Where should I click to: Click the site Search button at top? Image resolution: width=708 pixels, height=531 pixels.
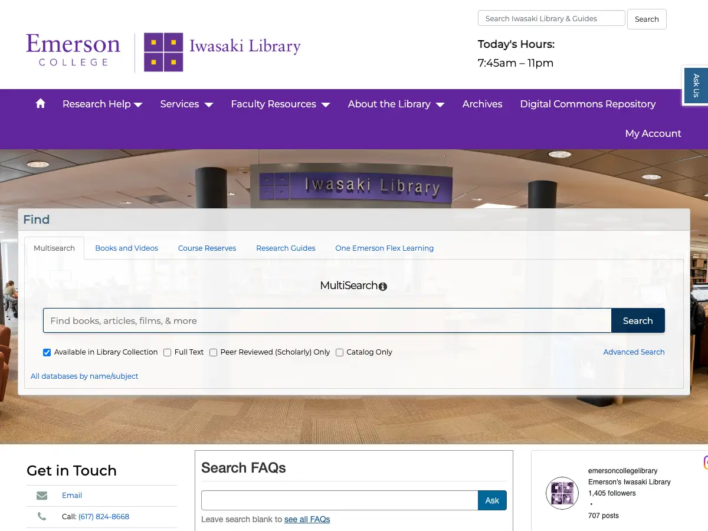tap(647, 19)
